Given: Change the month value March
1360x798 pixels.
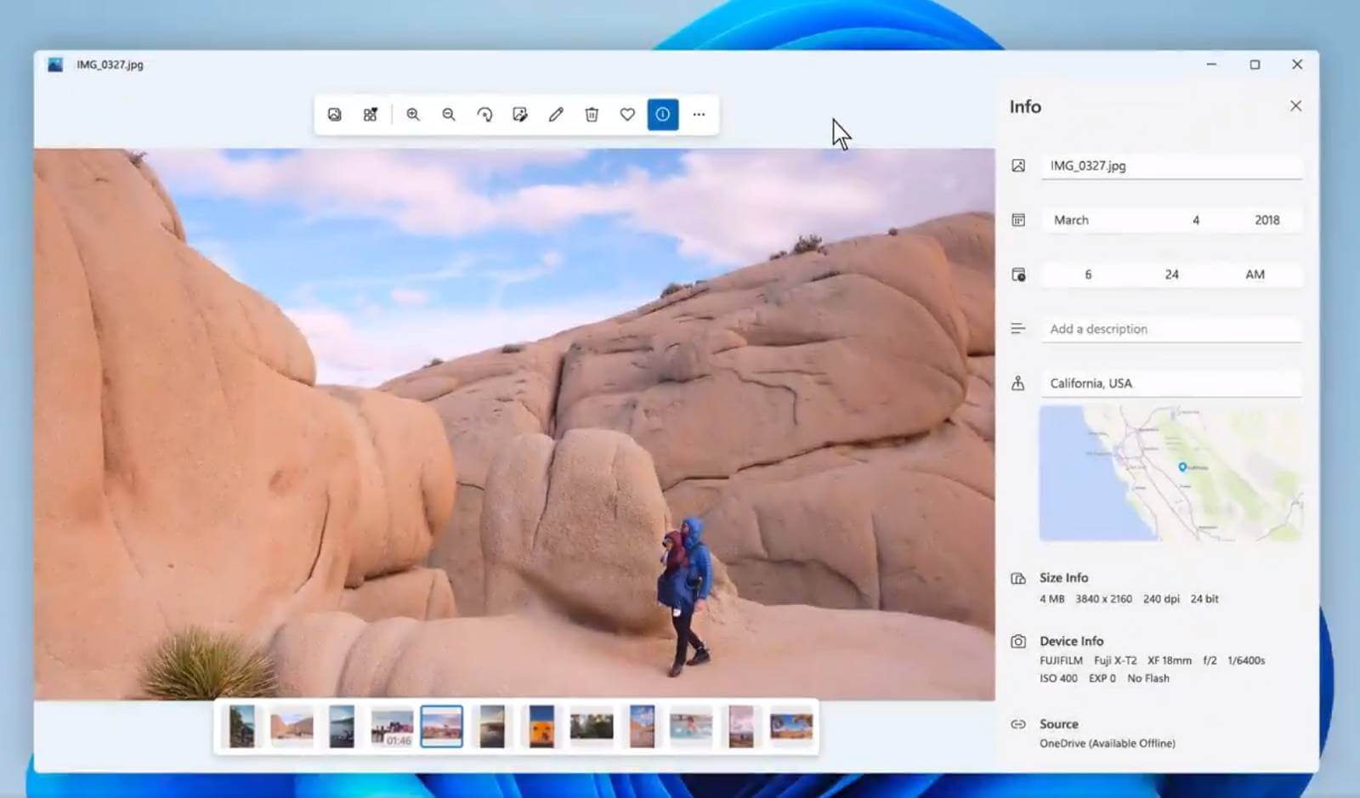Looking at the screenshot, I should click(1072, 220).
